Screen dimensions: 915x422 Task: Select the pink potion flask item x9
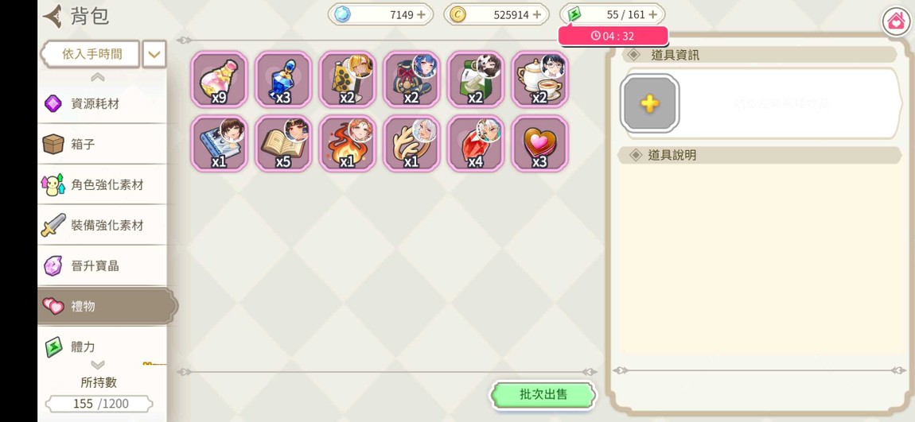tap(219, 79)
